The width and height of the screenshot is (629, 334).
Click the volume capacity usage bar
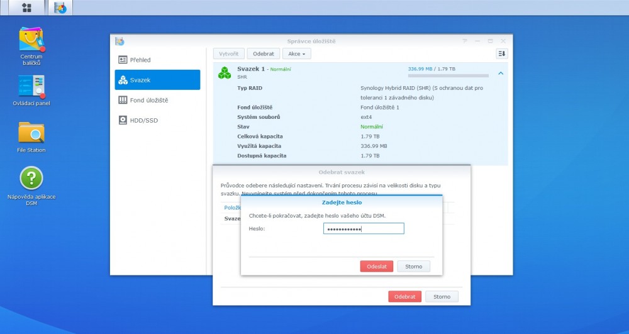point(448,75)
